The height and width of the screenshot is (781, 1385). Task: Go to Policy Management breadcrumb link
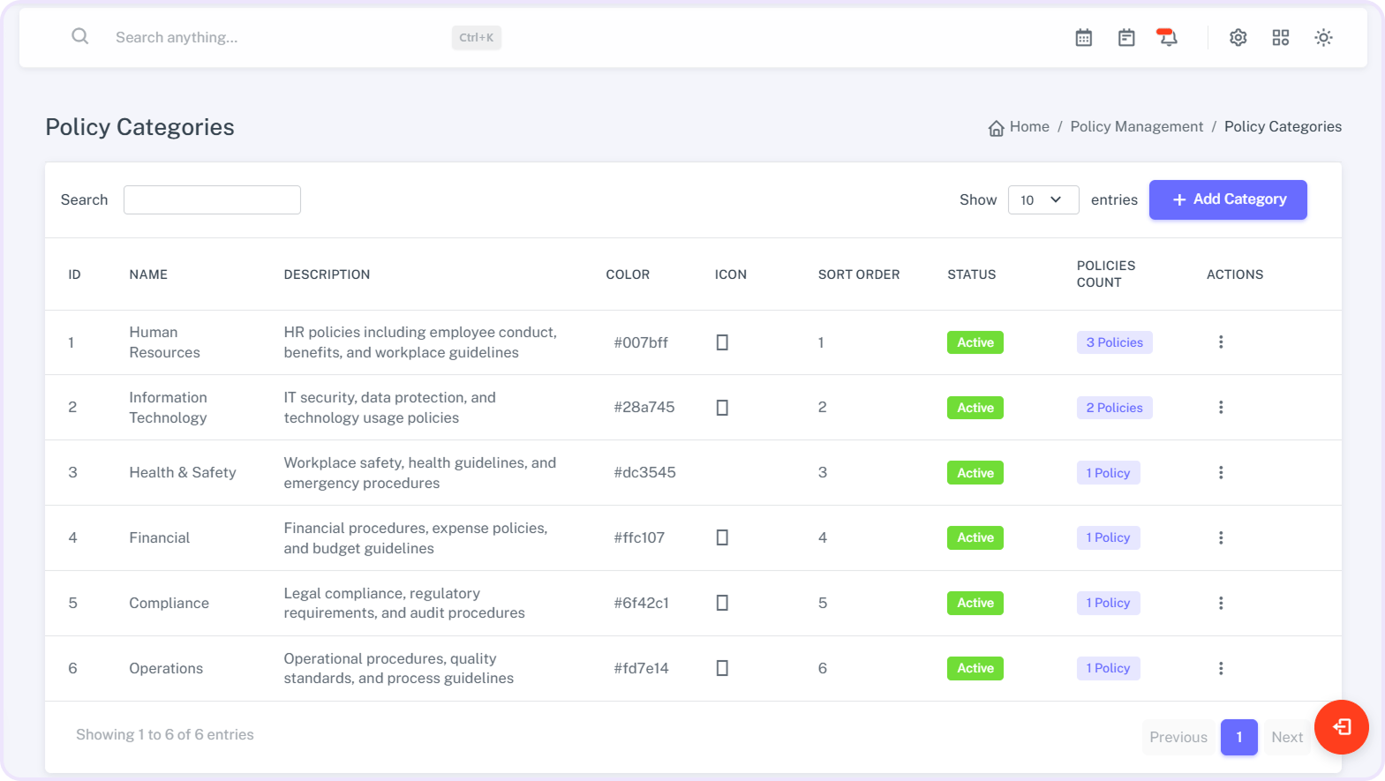(1136, 127)
